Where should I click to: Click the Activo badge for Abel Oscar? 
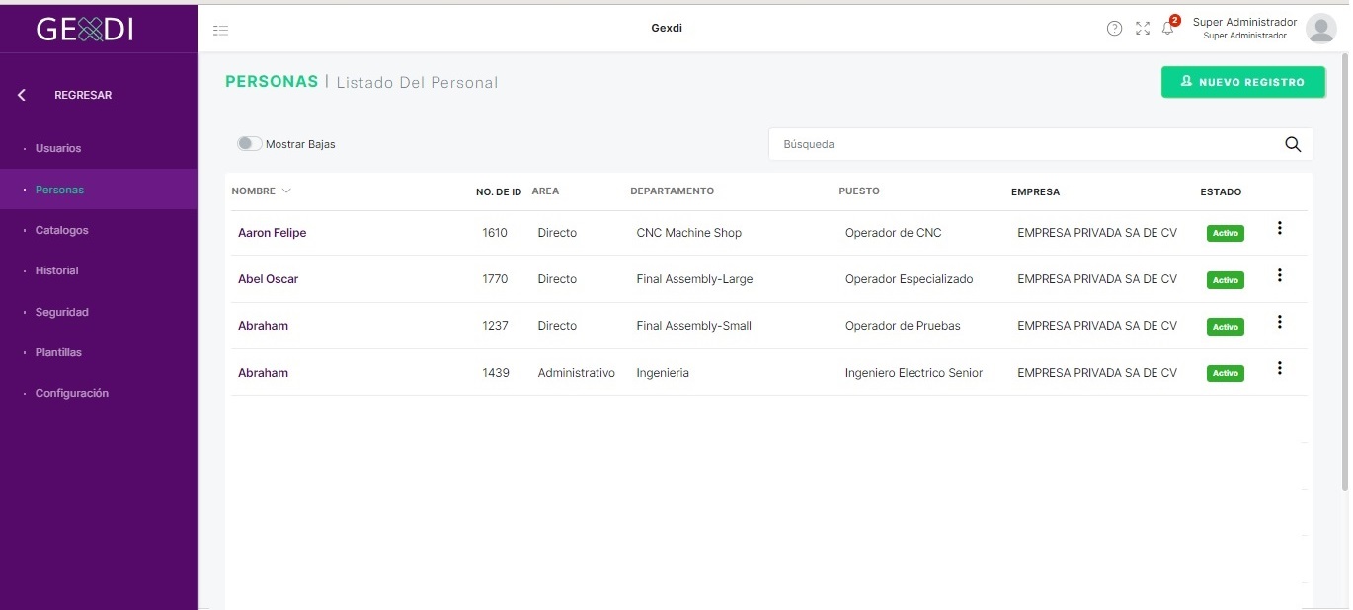tap(1226, 280)
